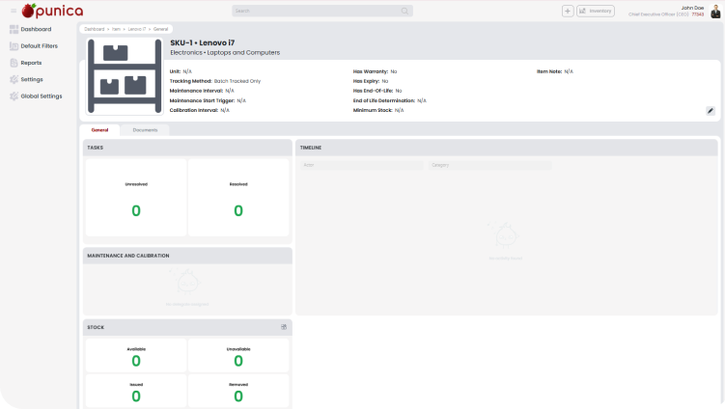Open Settings menu label
Viewport: 725px width, 409px height.
pyautogui.click(x=32, y=79)
